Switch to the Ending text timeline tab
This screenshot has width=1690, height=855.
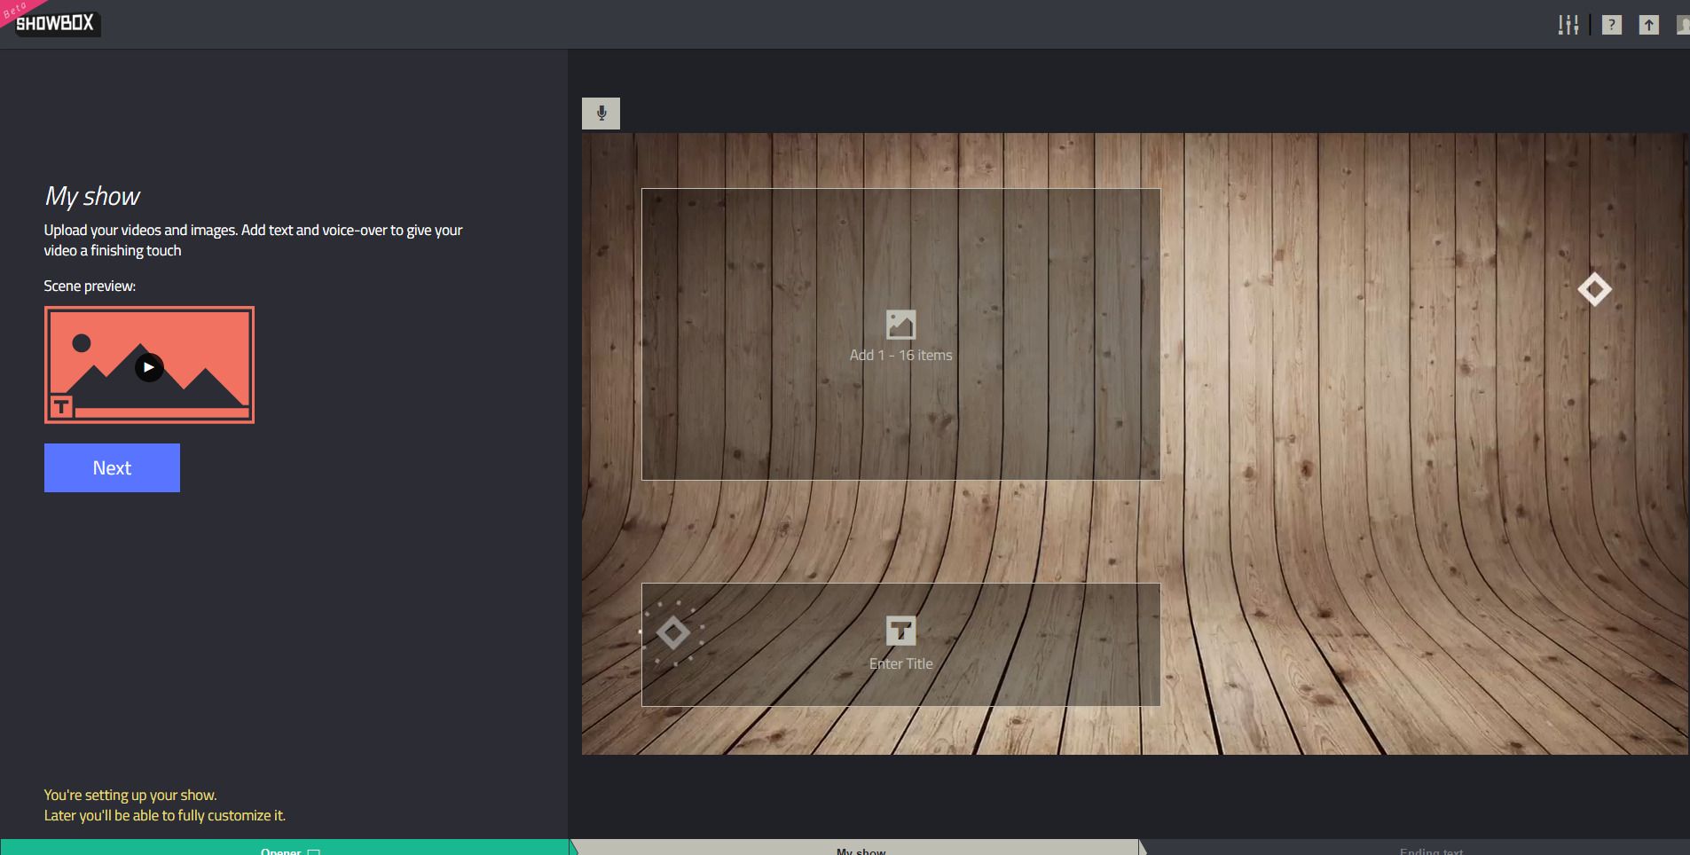pos(1430,851)
